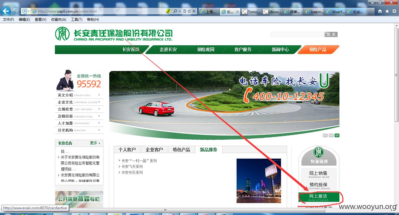Close the active 长... tab with its X
Viewport: 399px width, 215px height.
[x=237, y=12]
